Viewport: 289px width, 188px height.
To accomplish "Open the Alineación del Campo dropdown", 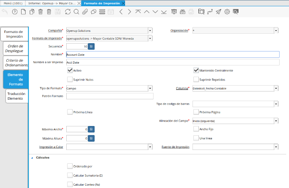I will 276,120.
